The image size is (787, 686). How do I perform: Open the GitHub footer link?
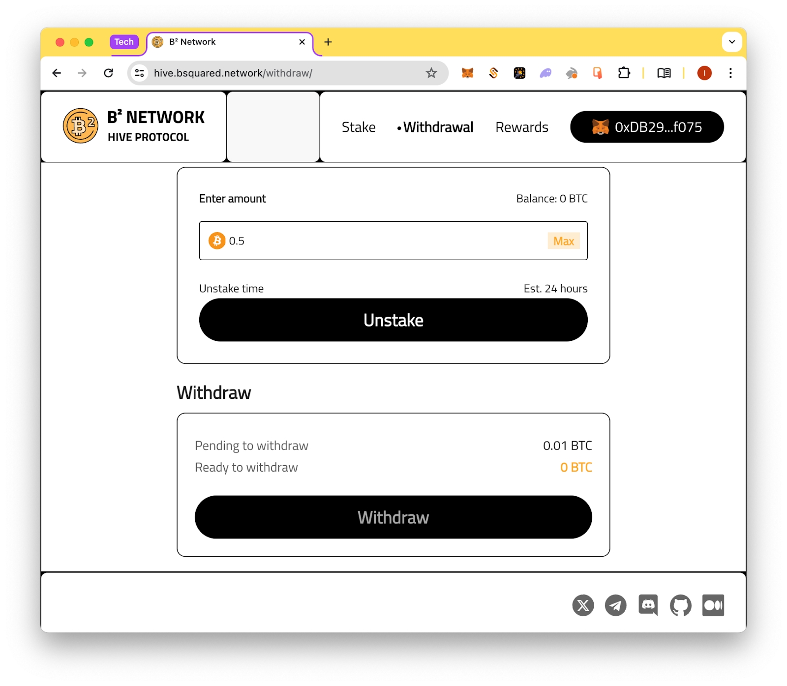click(681, 605)
